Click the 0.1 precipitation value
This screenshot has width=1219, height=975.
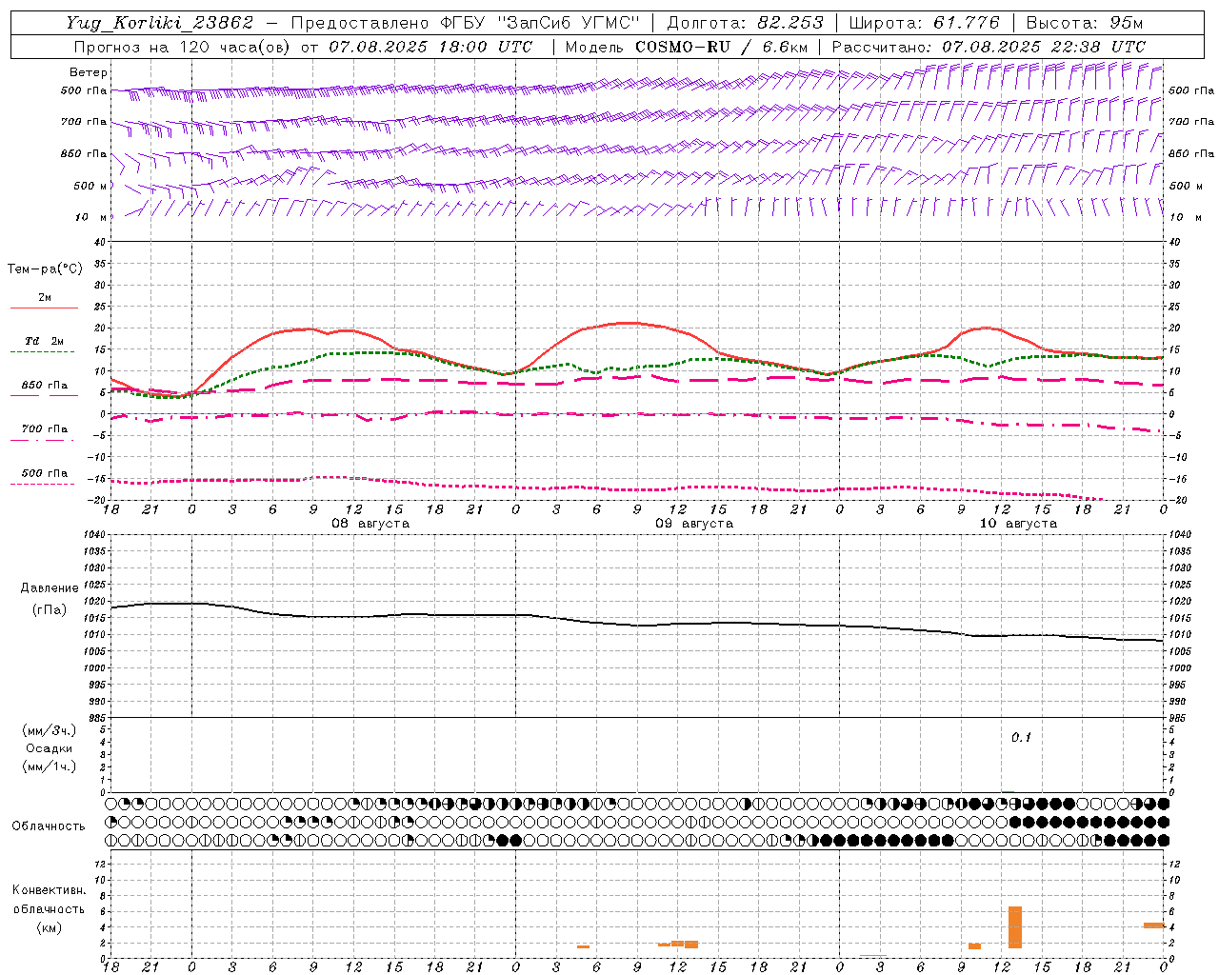pos(1021,737)
